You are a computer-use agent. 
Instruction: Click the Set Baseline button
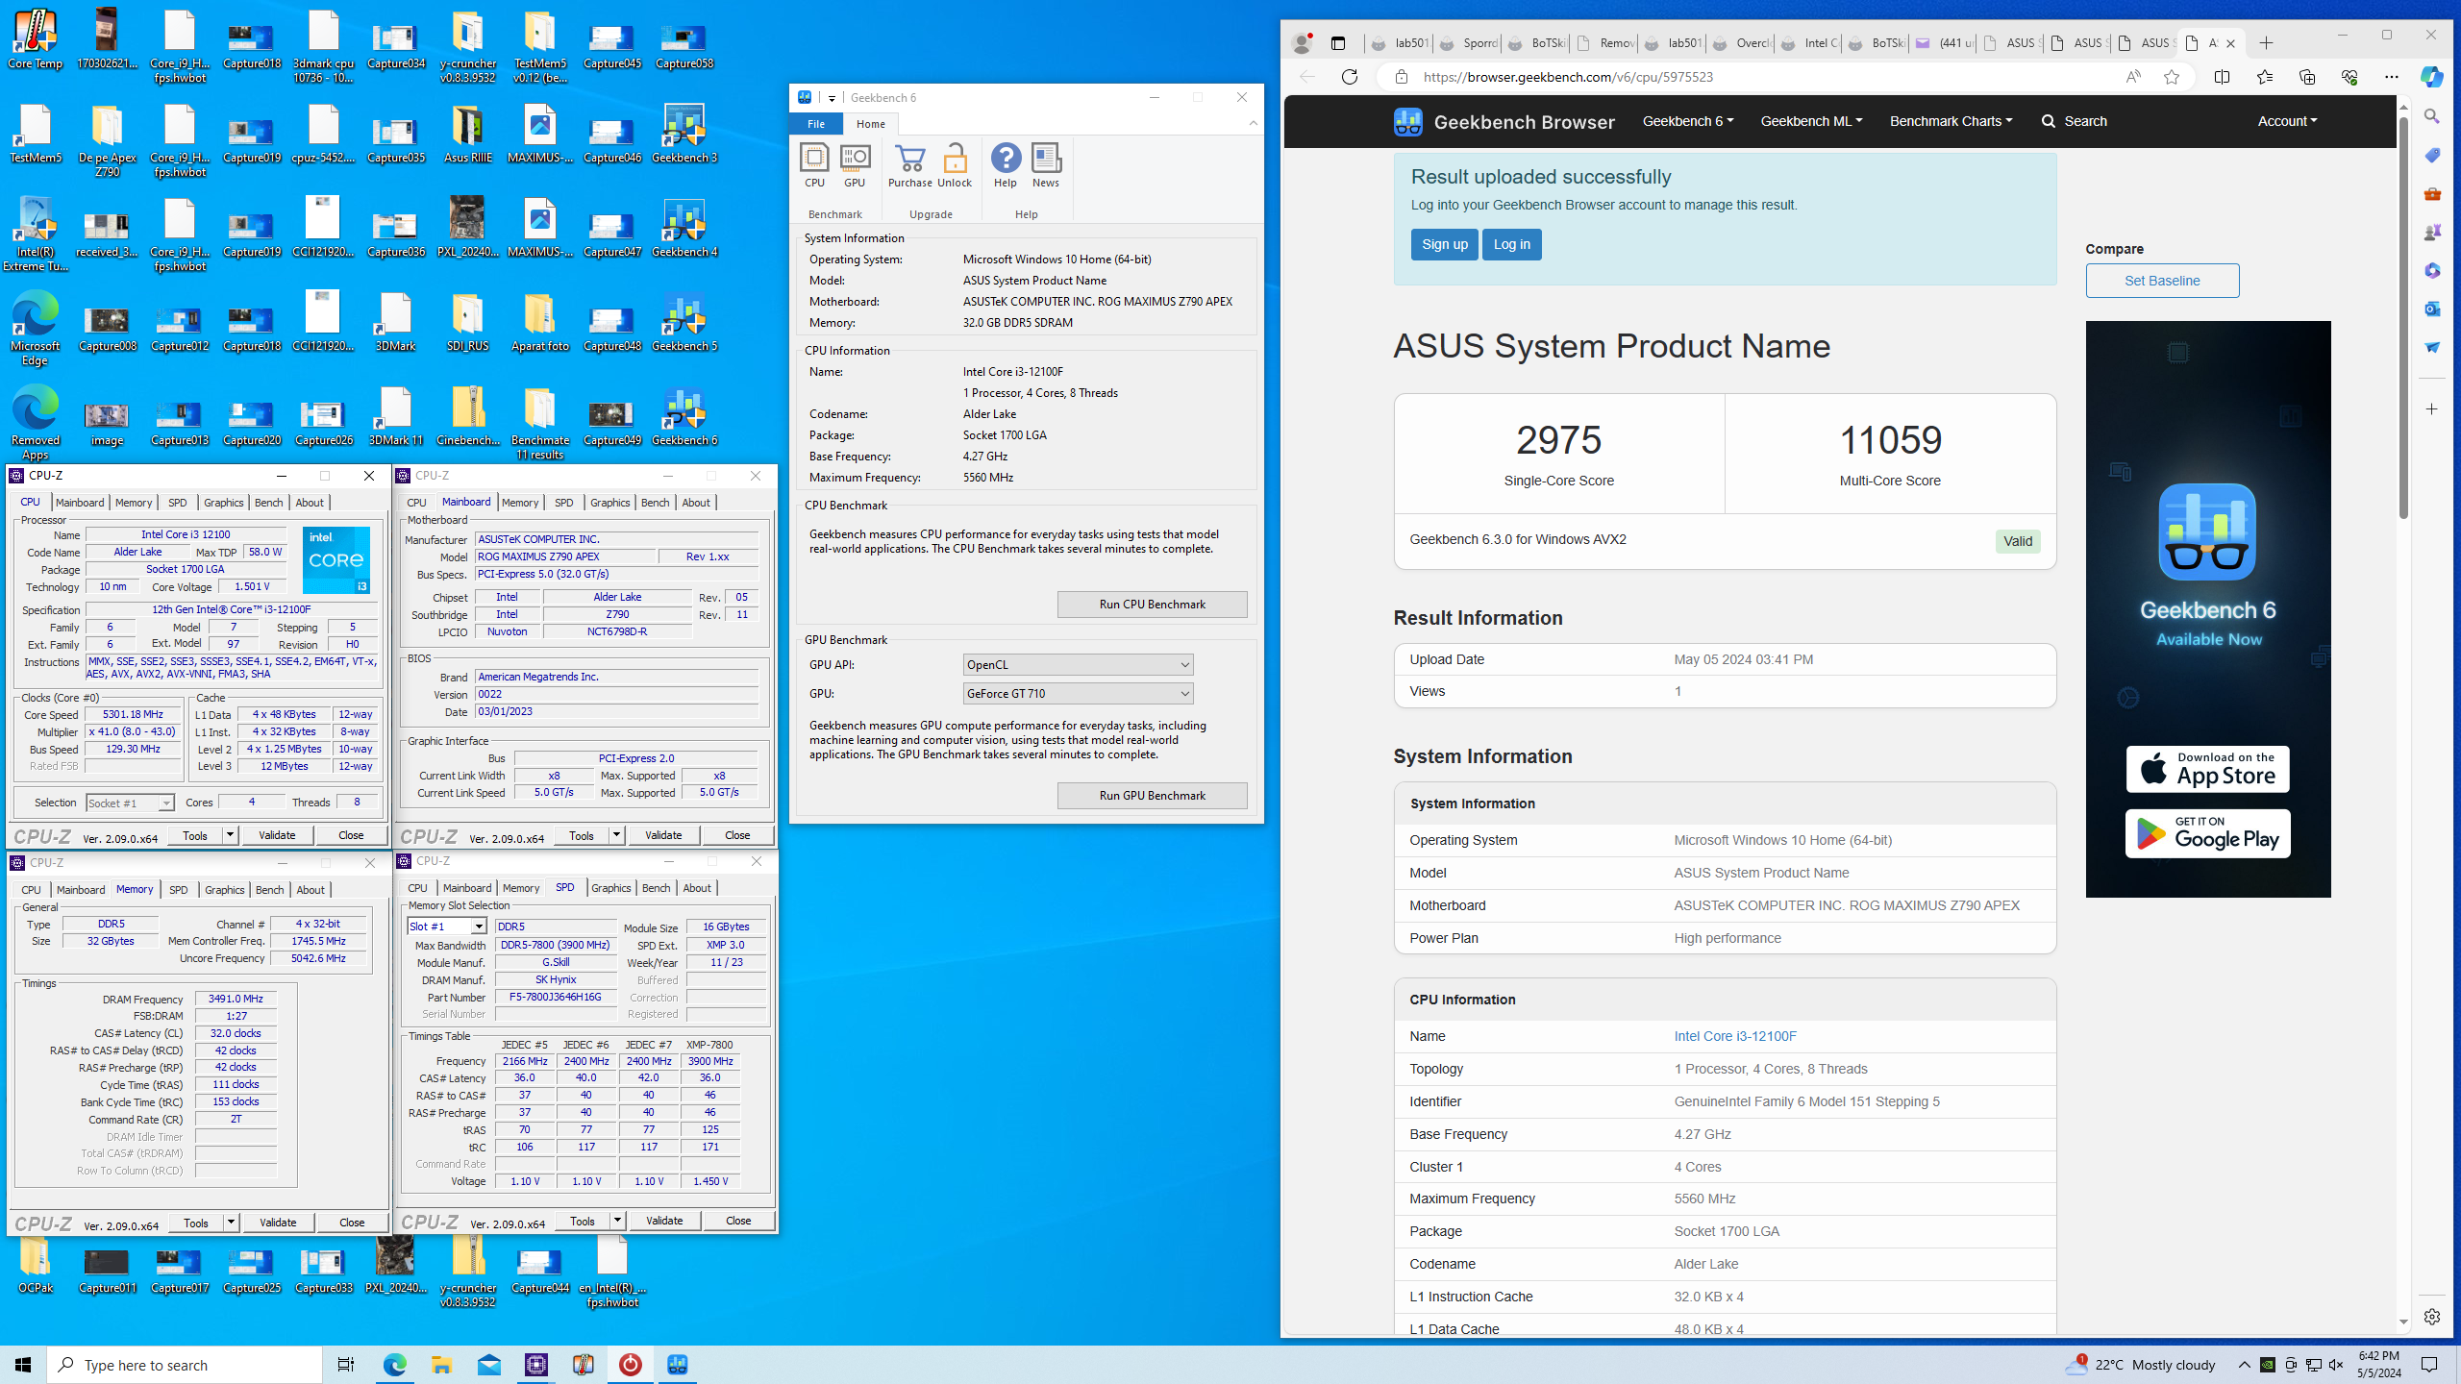coord(2162,281)
